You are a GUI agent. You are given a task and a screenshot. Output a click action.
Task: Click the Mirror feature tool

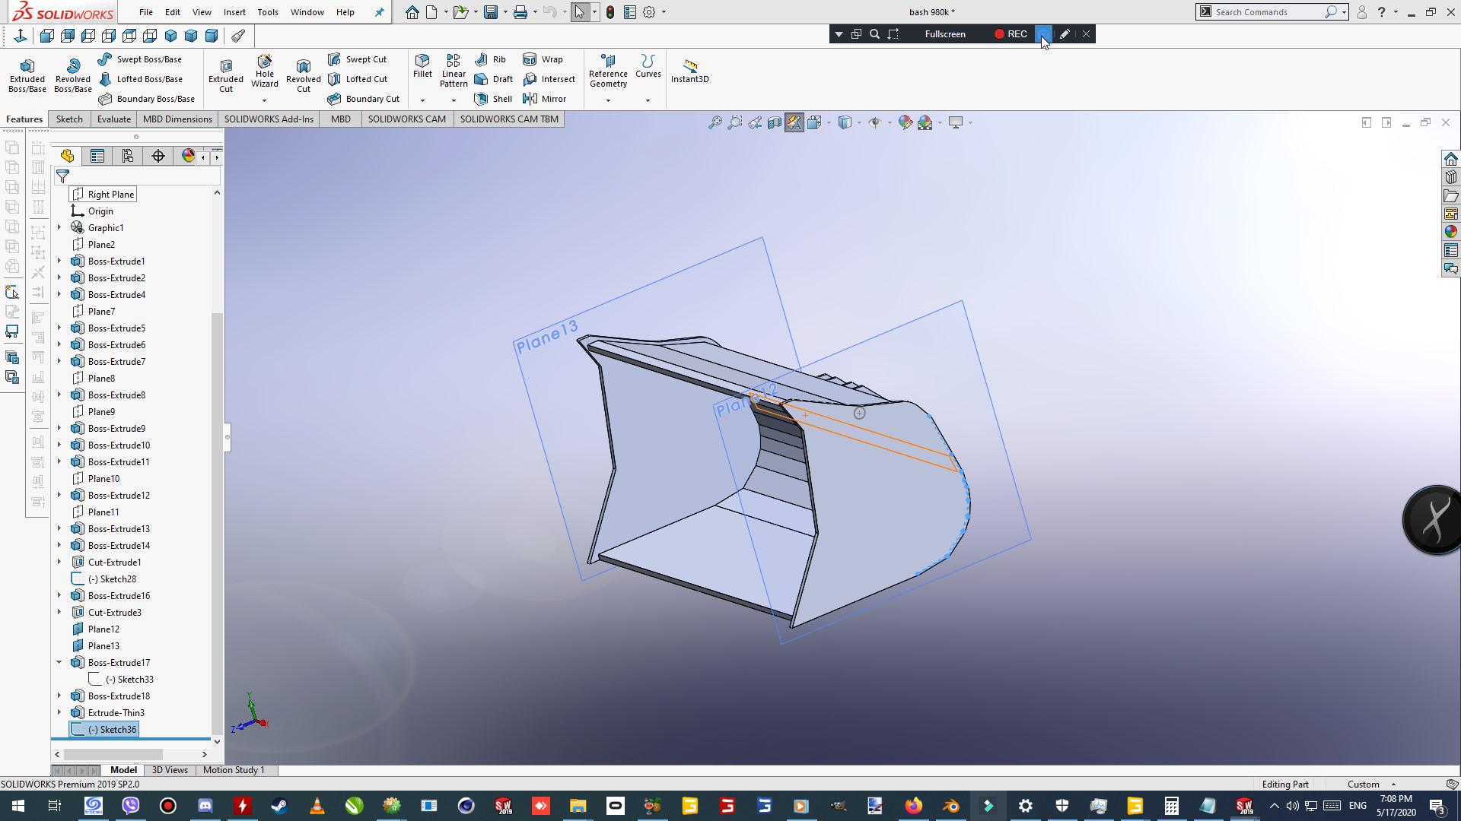(x=545, y=99)
